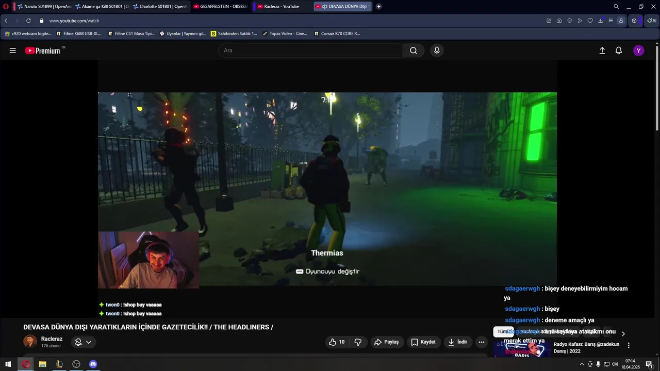This screenshot has width=660, height=371.
Task: Open c920 webcam logite bookmark
Action: click(x=28, y=33)
